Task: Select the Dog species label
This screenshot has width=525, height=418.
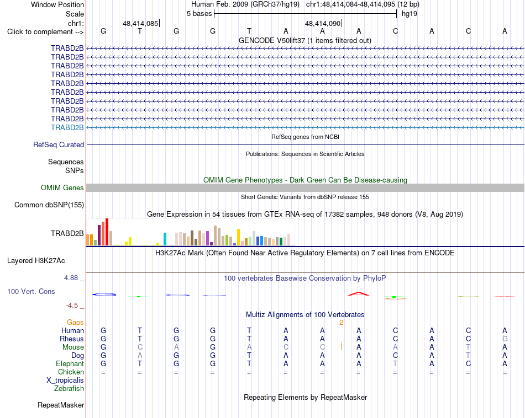Action: (77, 356)
